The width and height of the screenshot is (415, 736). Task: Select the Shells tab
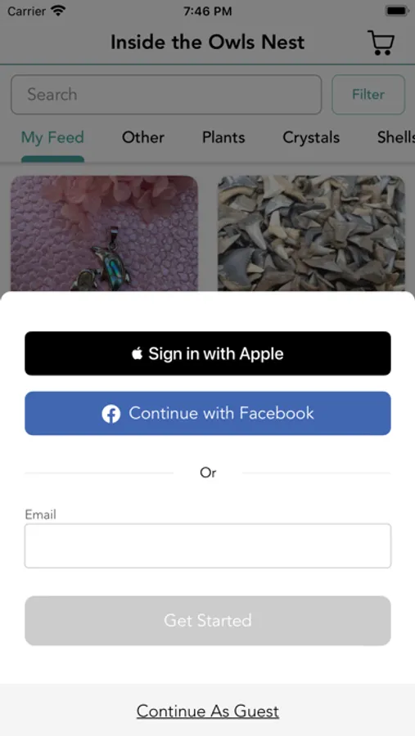point(395,137)
